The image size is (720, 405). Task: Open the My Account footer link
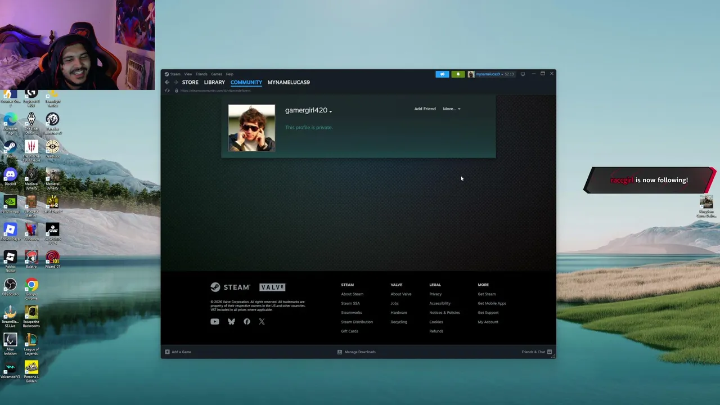(x=488, y=322)
